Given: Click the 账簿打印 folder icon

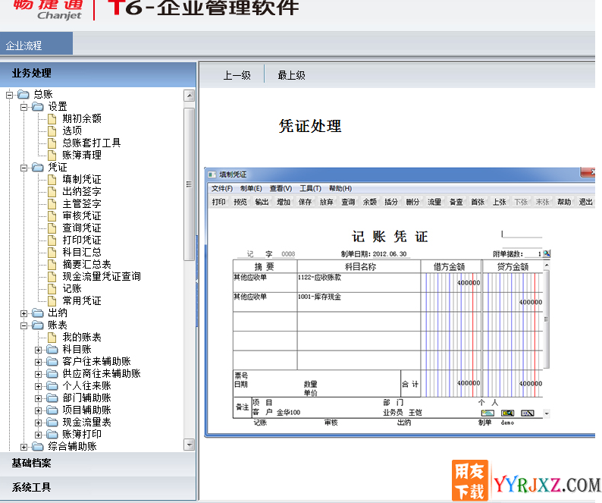Looking at the screenshot, I should click(52, 435).
